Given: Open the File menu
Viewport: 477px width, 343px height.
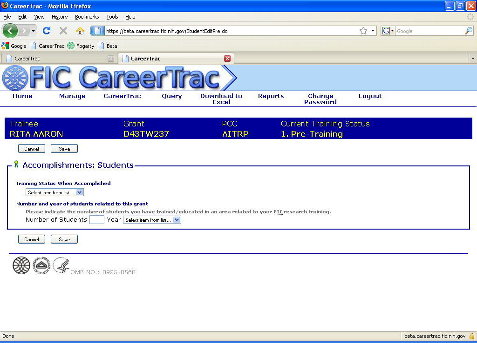Looking at the screenshot, I should 7,17.
